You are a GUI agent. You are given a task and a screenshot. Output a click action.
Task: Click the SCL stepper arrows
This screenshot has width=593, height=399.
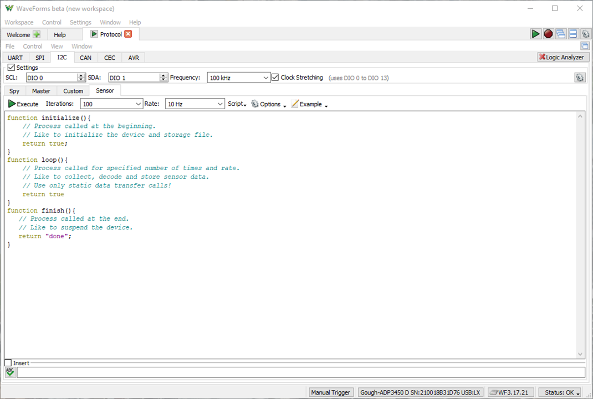tap(81, 78)
